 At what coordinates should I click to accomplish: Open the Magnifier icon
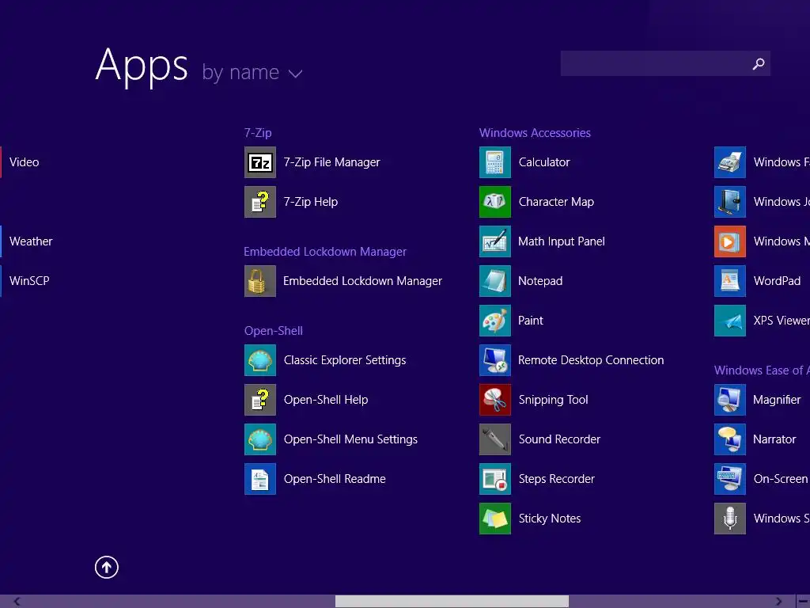click(730, 400)
